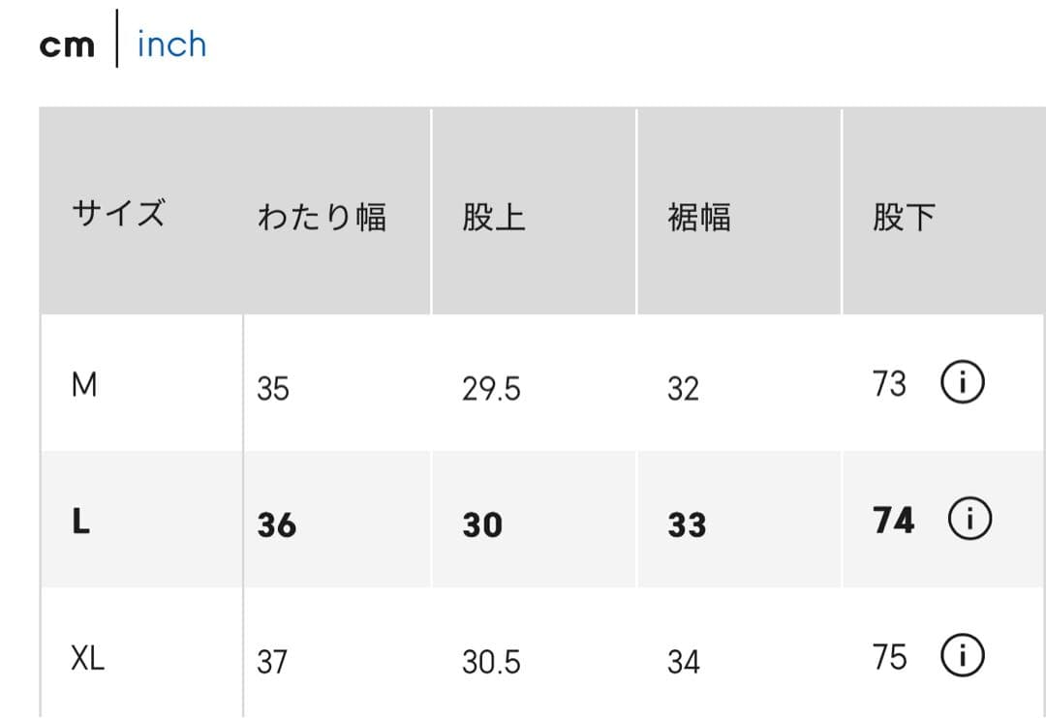Image resolution: width=1046 pixels, height=718 pixels.
Task: Select the M size row label
Action: [84, 386]
